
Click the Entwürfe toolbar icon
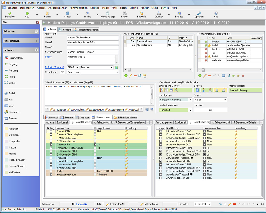point(142,13)
